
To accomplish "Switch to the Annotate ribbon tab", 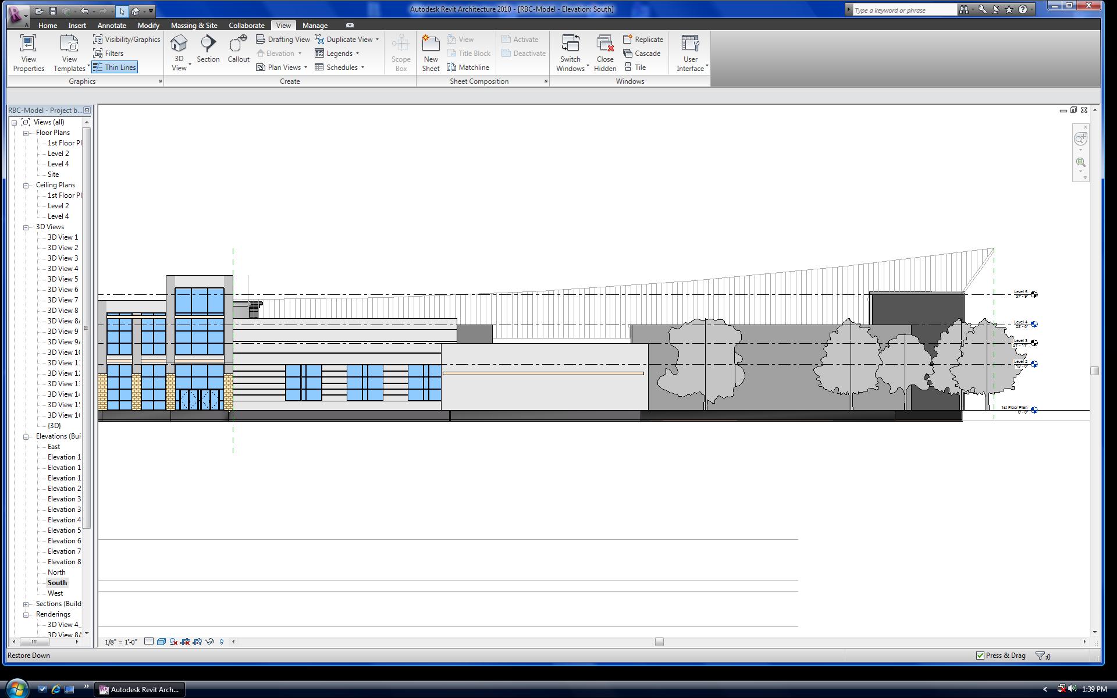I will tap(111, 26).
